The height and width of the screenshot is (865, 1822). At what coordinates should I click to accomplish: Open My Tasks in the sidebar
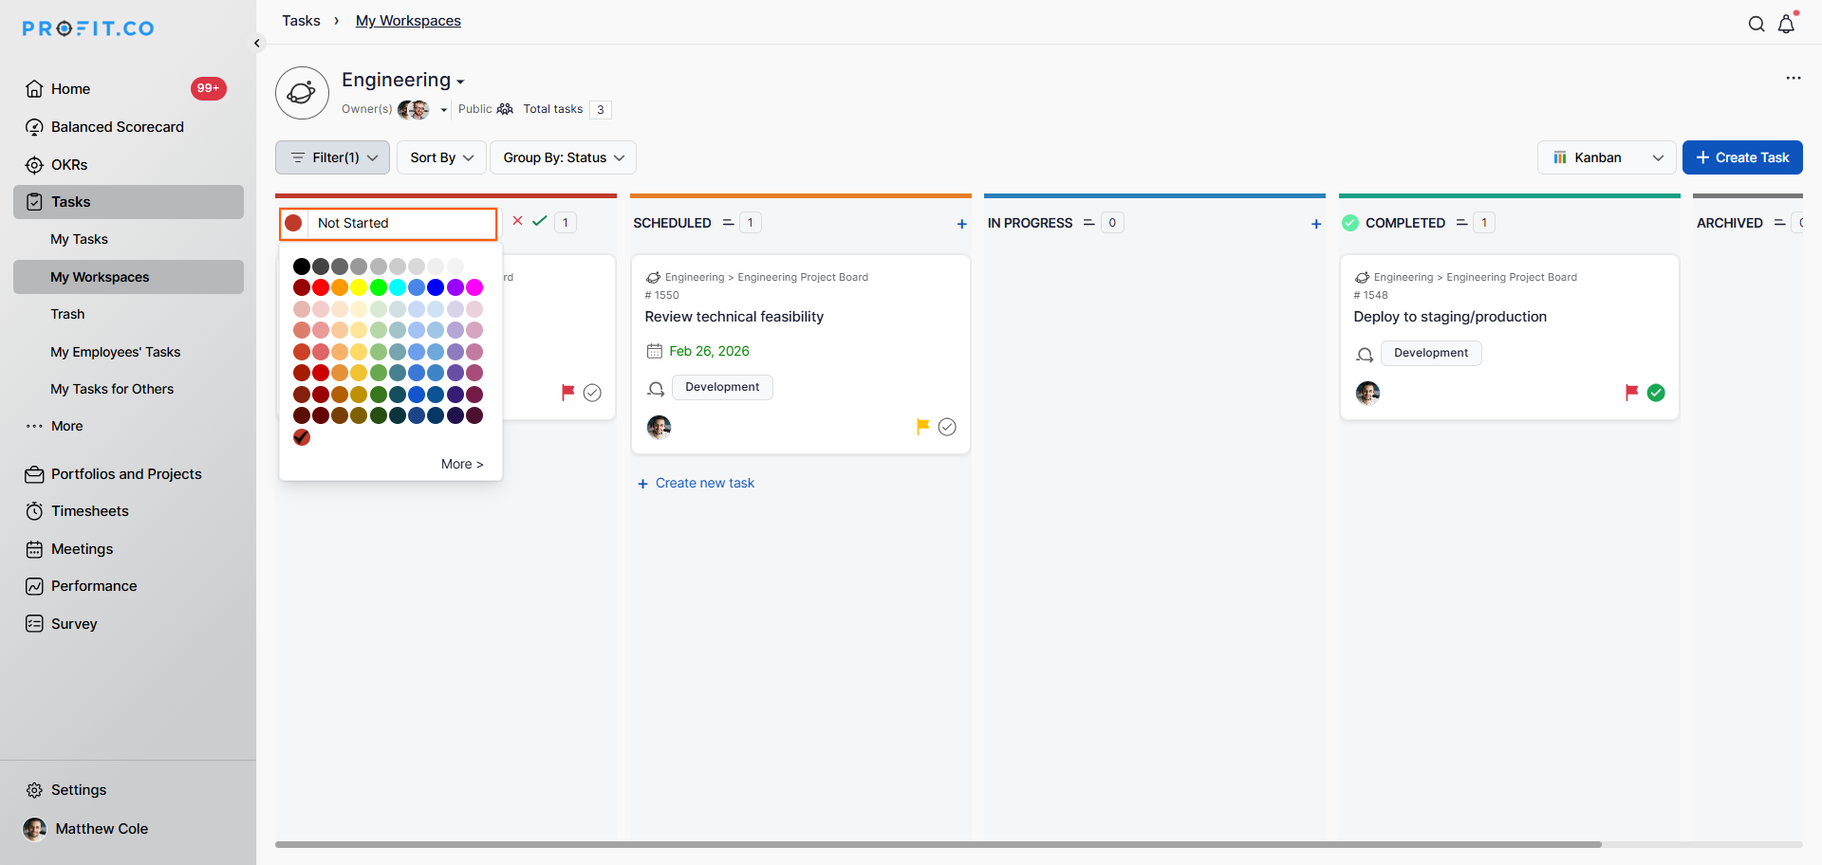coord(79,239)
